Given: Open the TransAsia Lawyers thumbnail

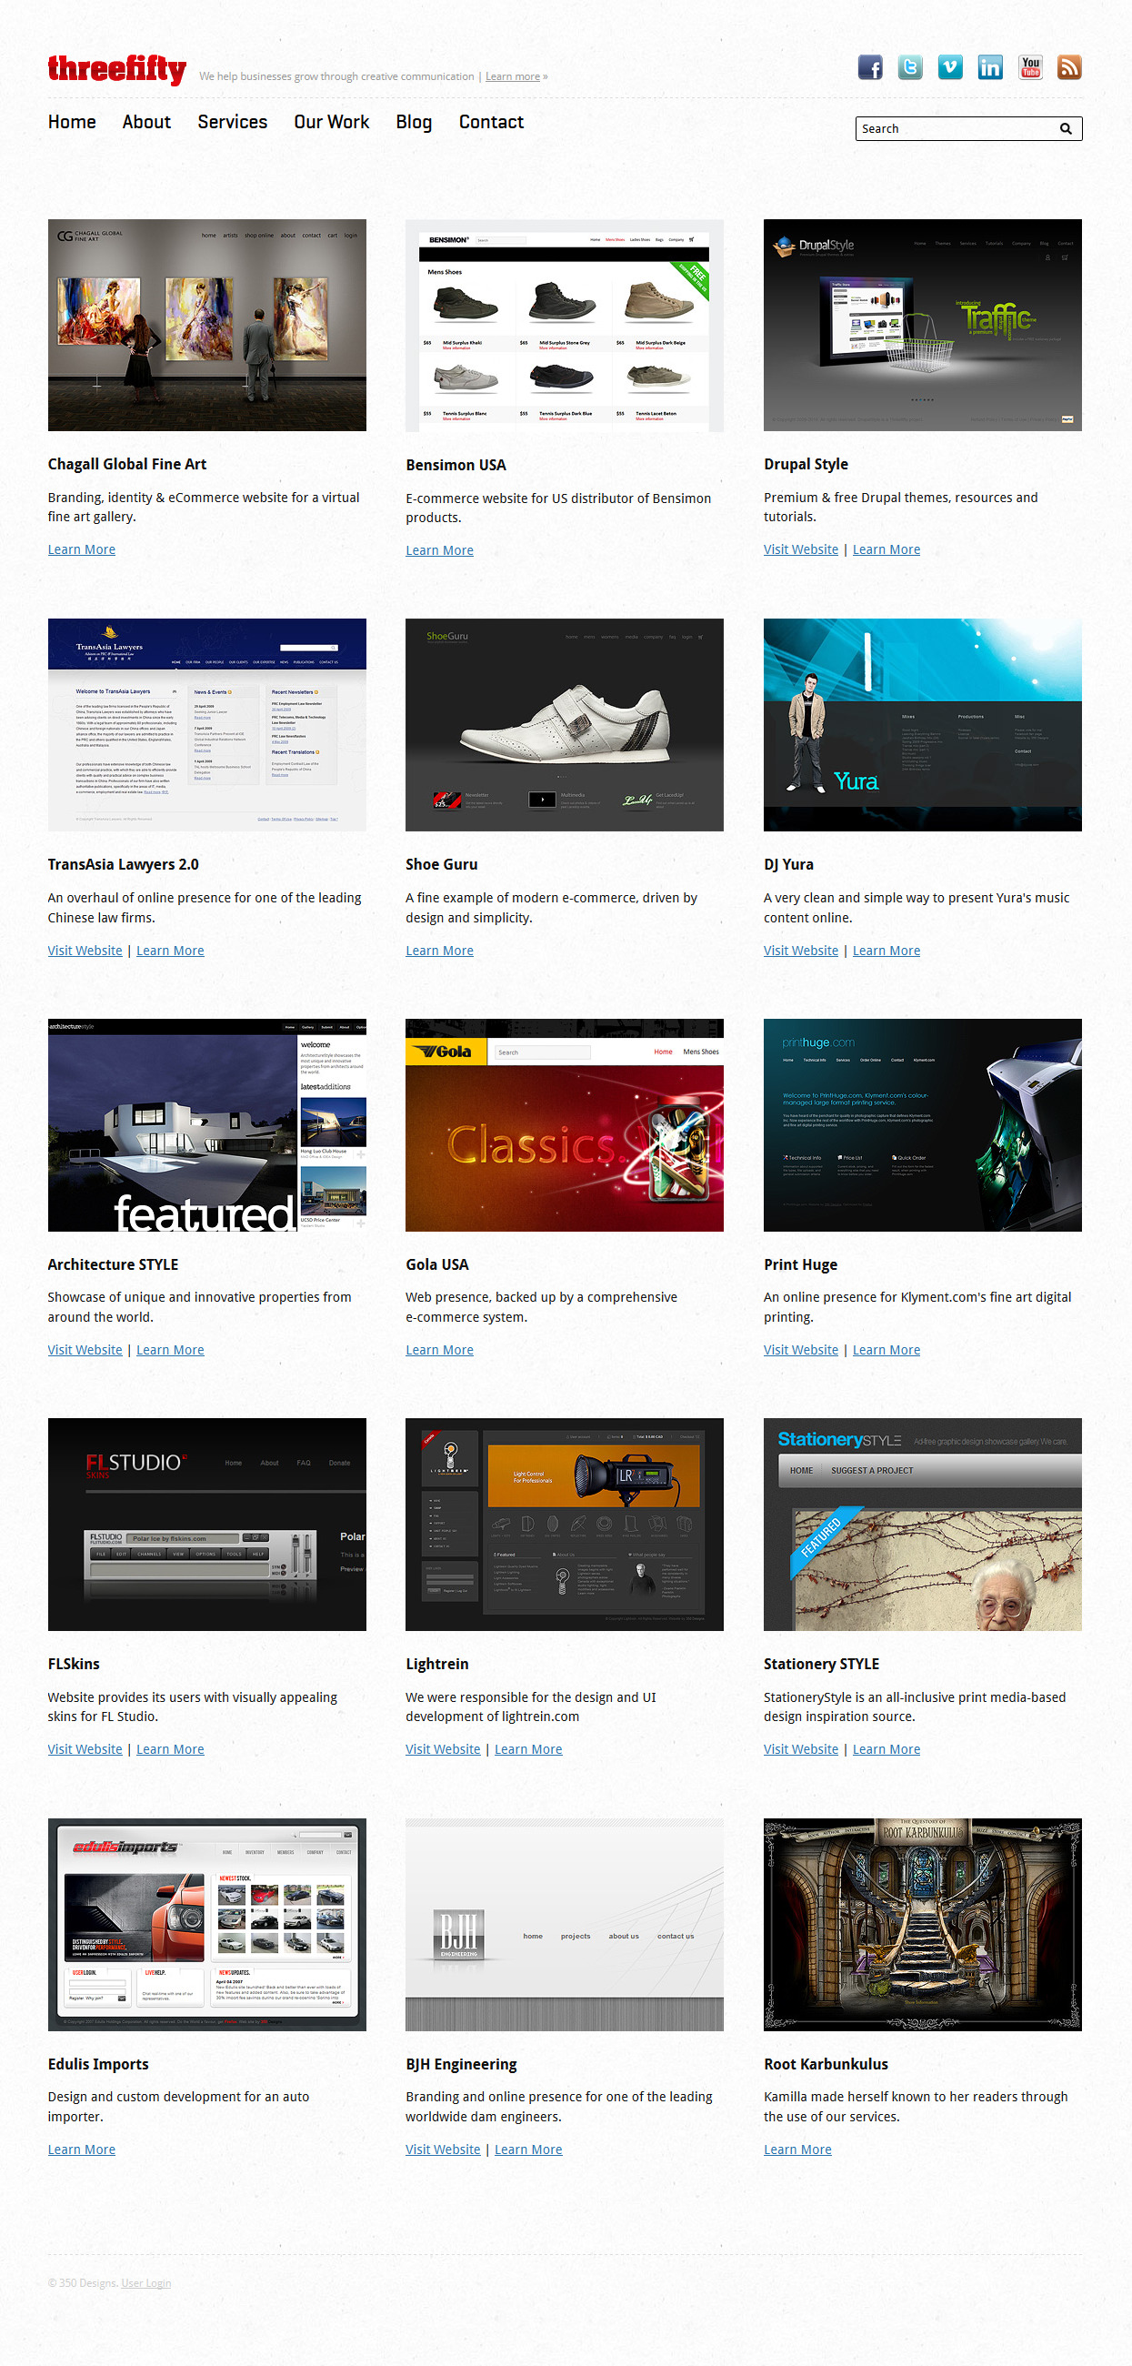Looking at the screenshot, I should pyautogui.click(x=206, y=725).
